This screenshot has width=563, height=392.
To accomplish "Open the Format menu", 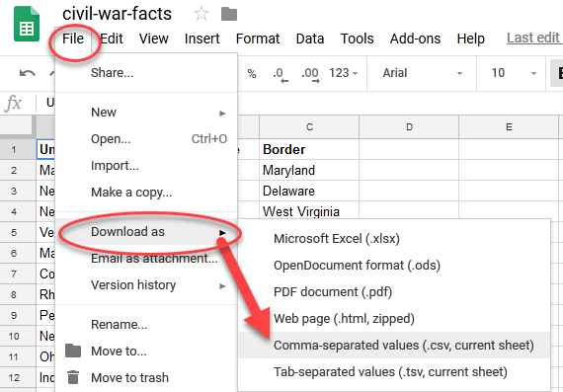I will [258, 39].
